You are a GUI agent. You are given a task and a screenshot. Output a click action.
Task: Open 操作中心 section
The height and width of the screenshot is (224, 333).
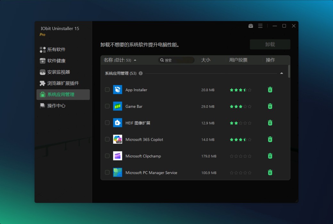point(63,106)
